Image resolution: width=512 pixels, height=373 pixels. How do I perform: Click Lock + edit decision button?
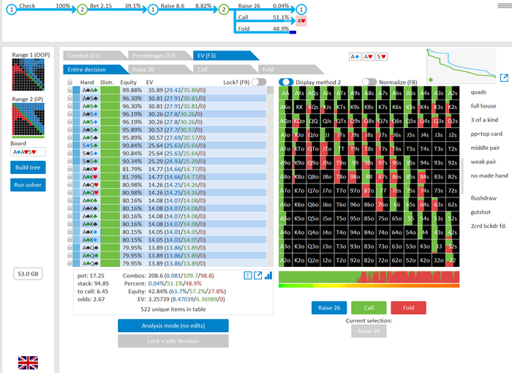(x=173, y=341)
